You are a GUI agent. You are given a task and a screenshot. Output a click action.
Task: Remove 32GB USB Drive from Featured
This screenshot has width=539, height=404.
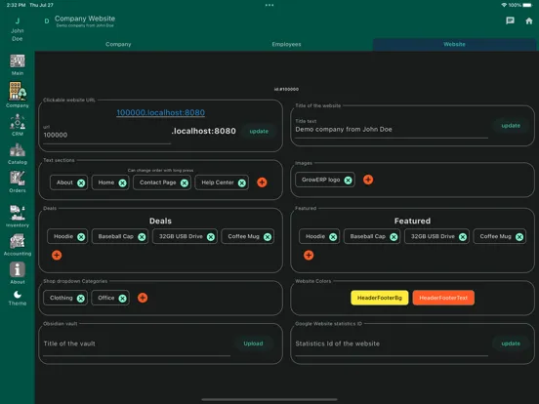[x=463, y=237]
